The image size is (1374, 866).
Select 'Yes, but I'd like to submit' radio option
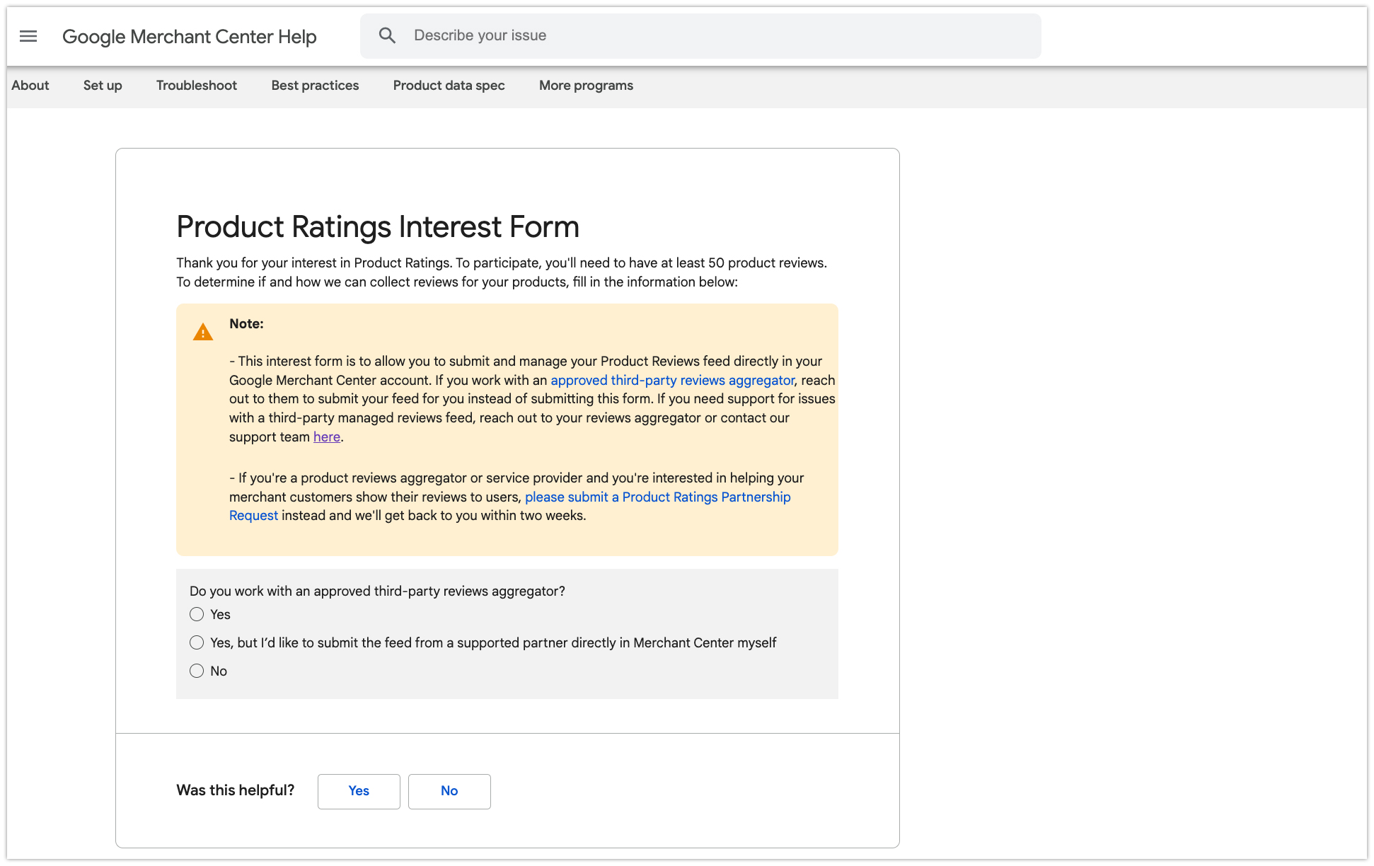pos(197,642)
